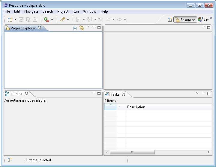Click the Fast View icon in status bar
Viewport: 216px width, 167px height.
point(10,160)
